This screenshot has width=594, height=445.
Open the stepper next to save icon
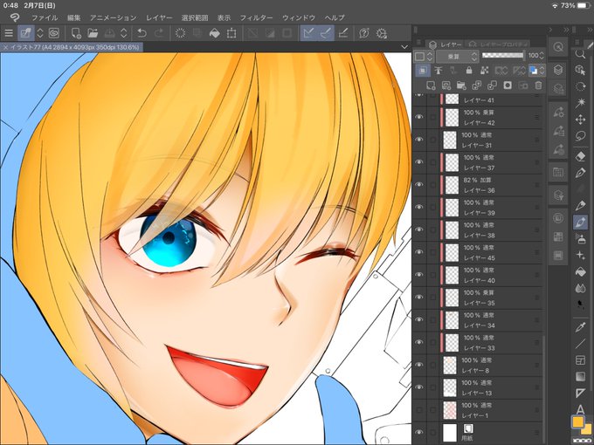point(124,33)
